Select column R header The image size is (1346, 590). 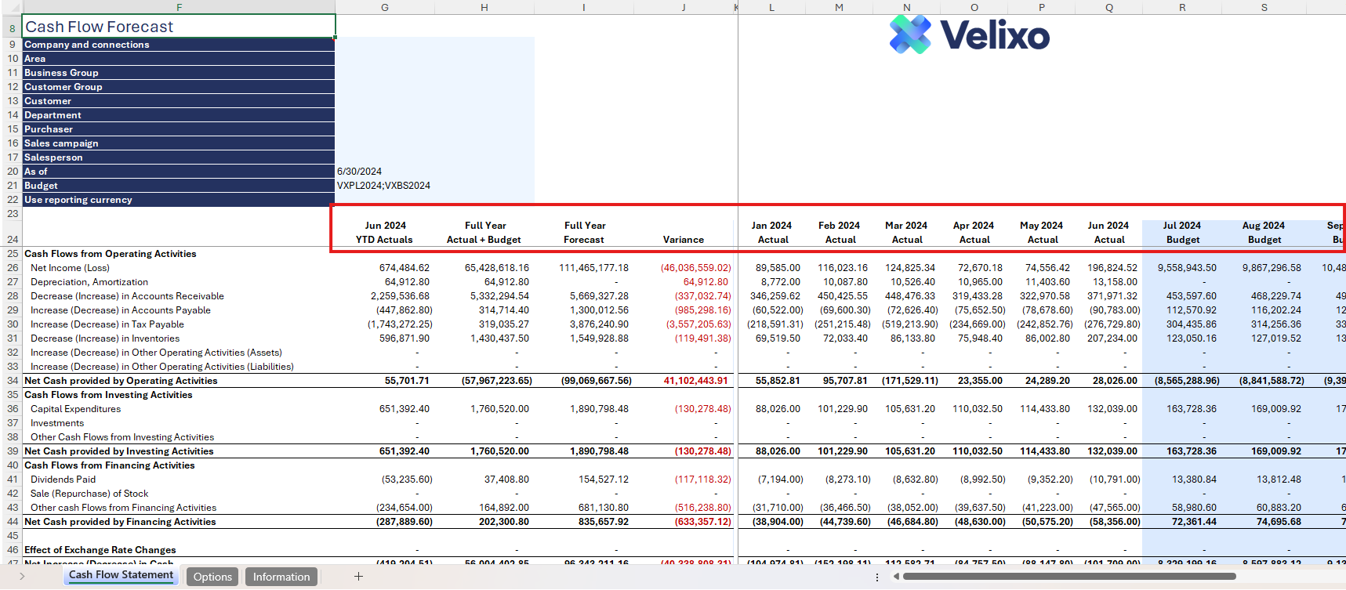(1181, 7)
